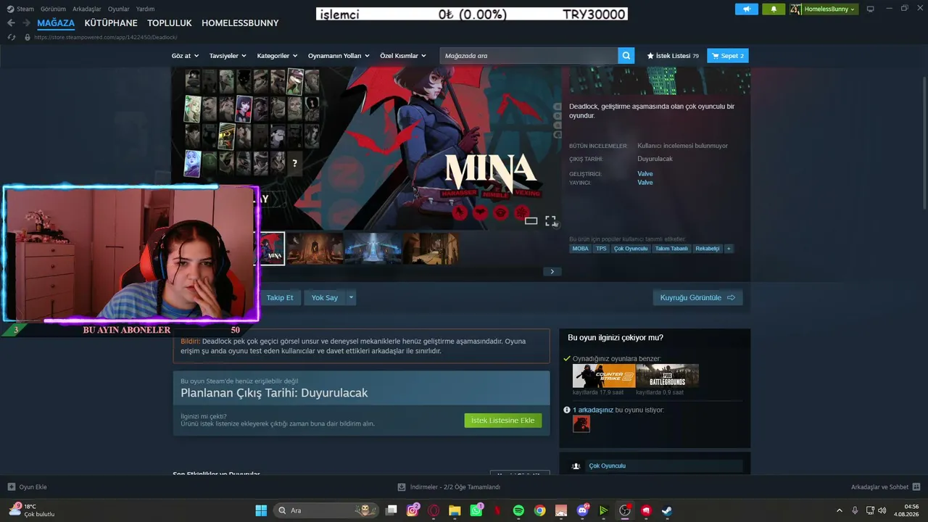Select the Mina screenshot thumbnail
928x522 pixels.
[x=272, y=249]
